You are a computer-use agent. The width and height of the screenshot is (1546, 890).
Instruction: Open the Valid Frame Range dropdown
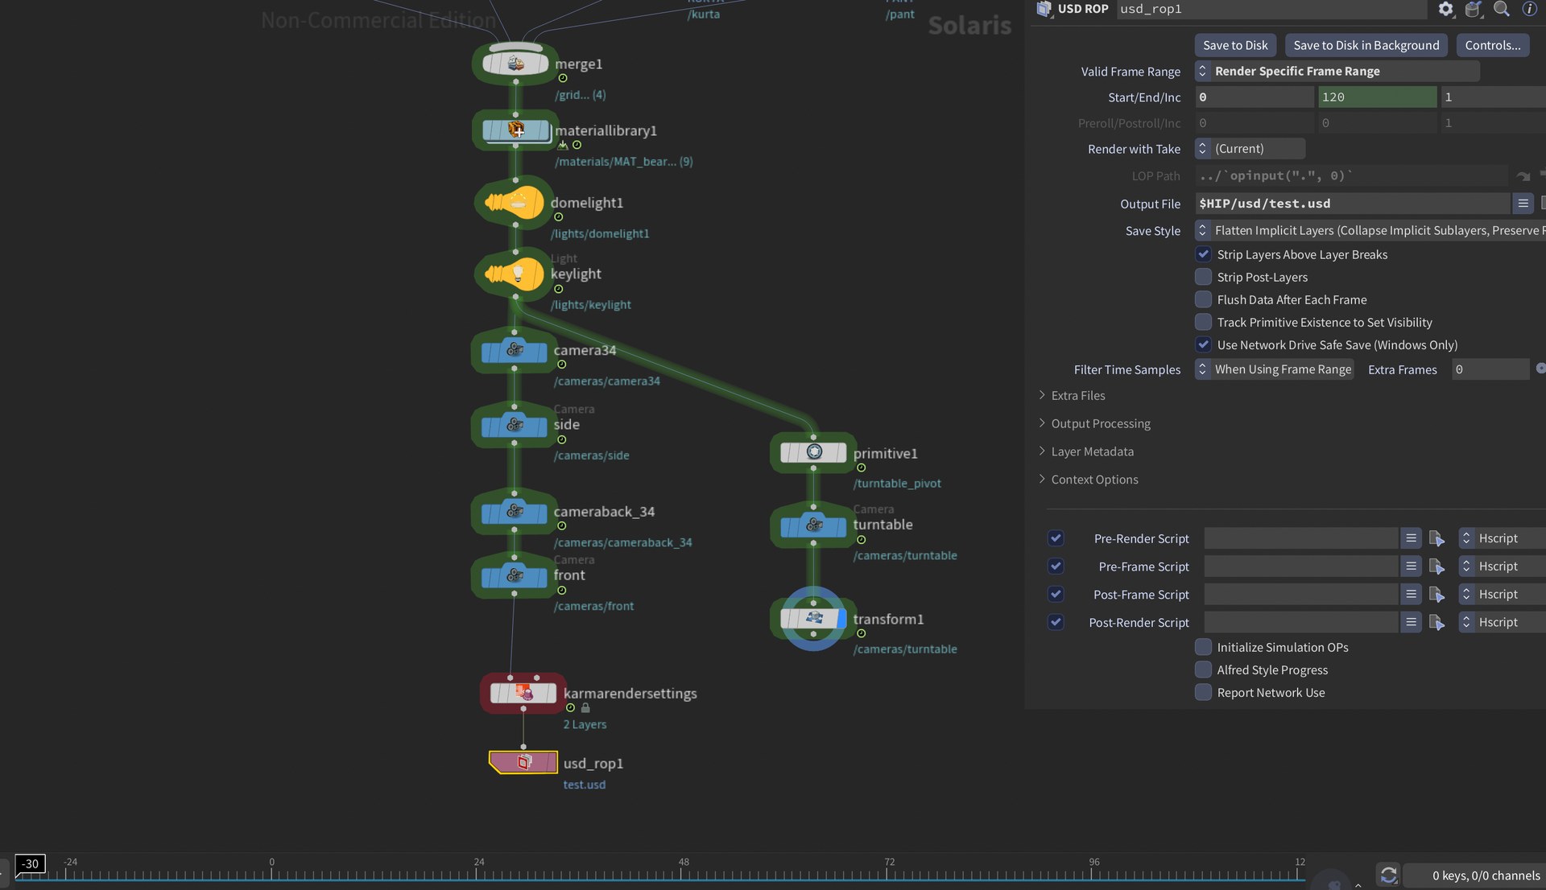pos(1337,71)
